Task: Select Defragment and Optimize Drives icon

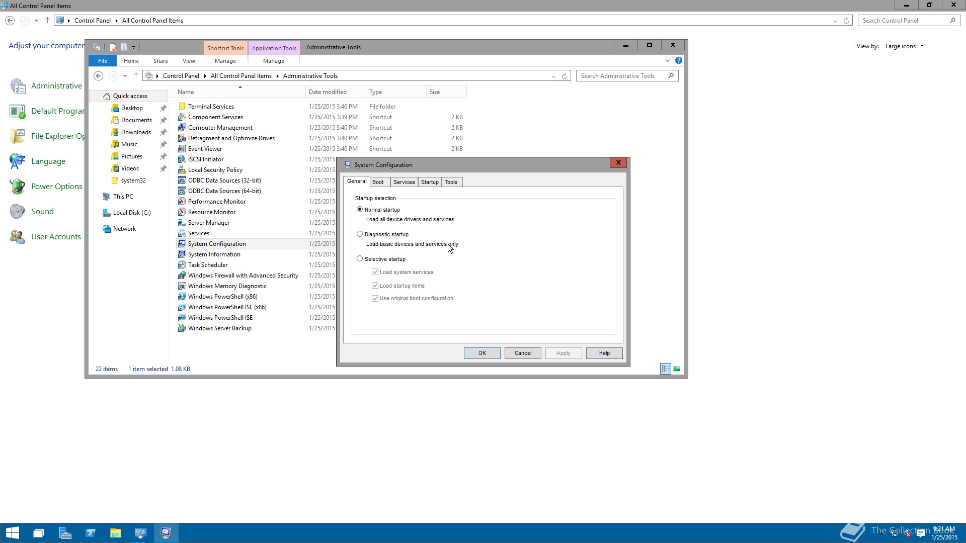Action: [x=182, y=138]
